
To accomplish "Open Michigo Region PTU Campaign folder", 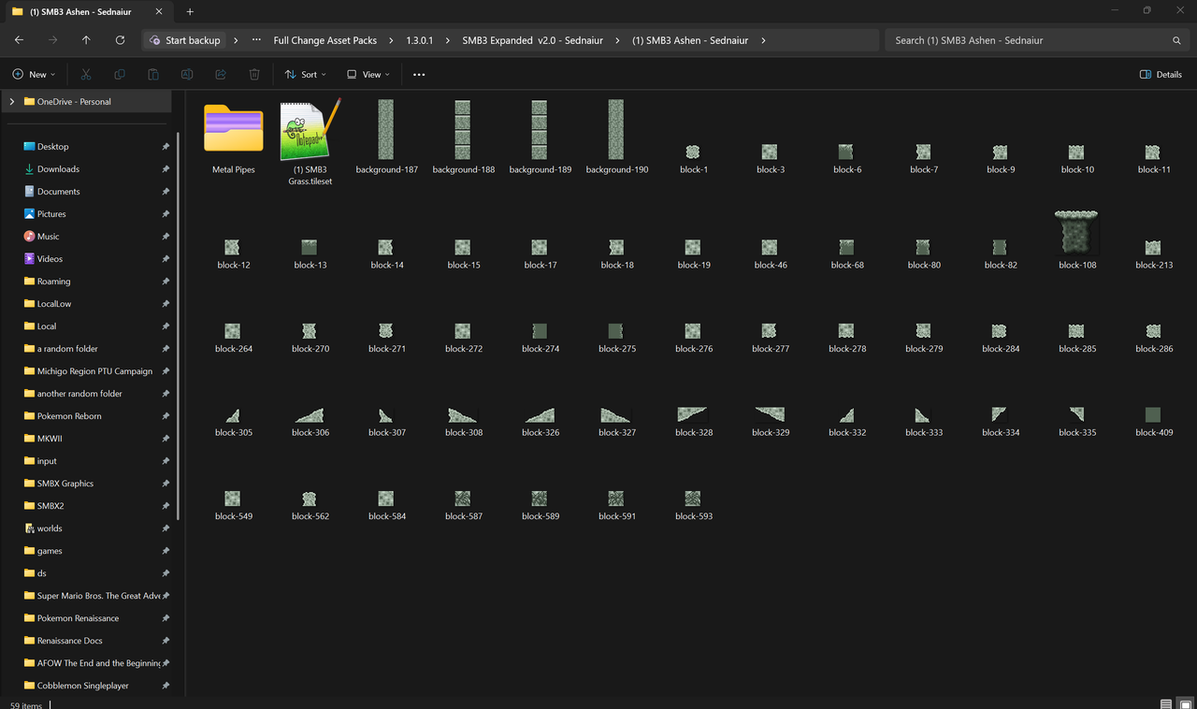I will click(x=94, y=371).
